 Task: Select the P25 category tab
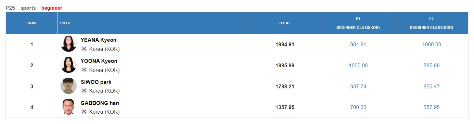point(10,8)
